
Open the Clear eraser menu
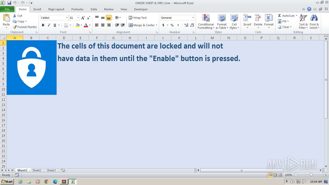[x=285, y=27]
